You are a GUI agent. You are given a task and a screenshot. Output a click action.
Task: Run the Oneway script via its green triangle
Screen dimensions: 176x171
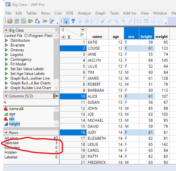coord(6,50)
